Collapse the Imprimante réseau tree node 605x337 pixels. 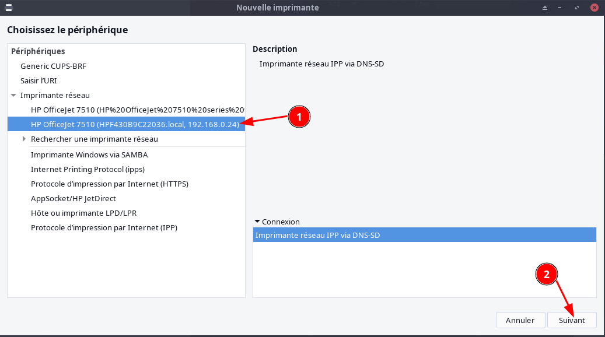[13, 95]
